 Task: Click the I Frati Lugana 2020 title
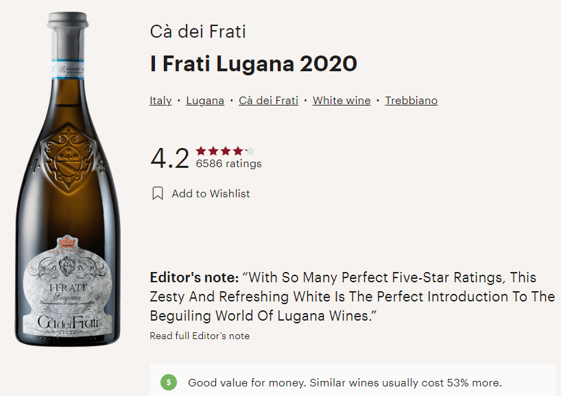(253, 63)
